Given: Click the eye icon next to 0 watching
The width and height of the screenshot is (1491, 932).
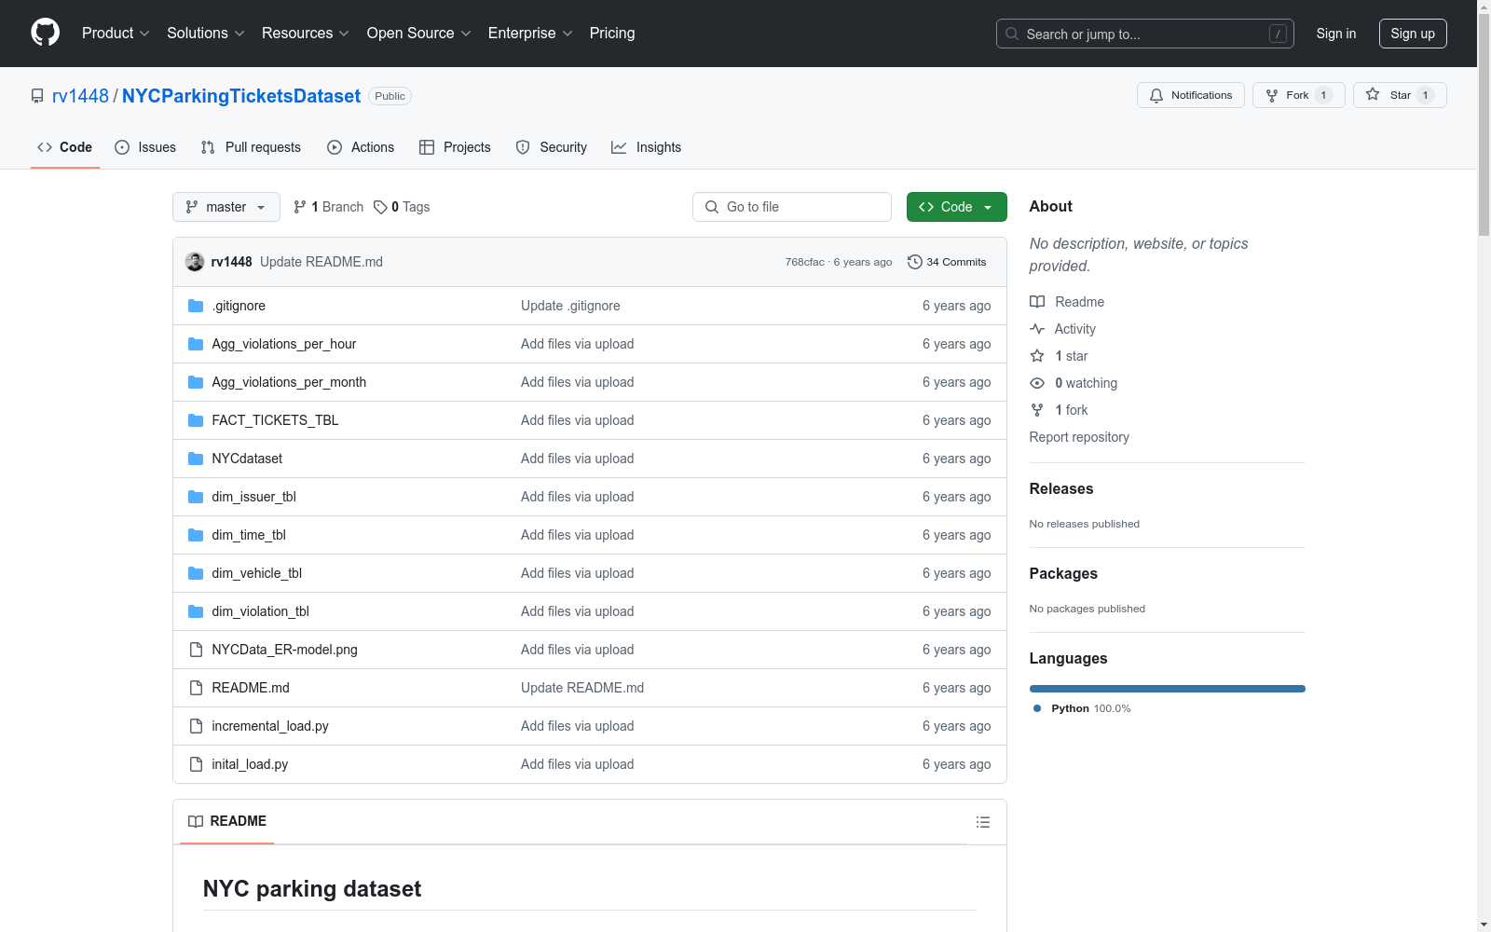Looking at the screenshot, I should [1037, 383].
